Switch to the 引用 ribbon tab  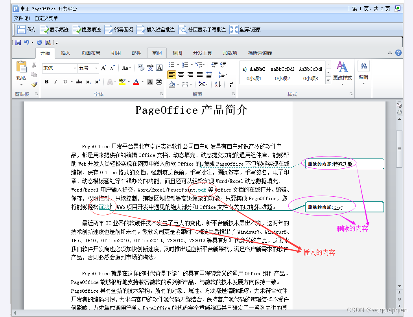pos(116,53)
